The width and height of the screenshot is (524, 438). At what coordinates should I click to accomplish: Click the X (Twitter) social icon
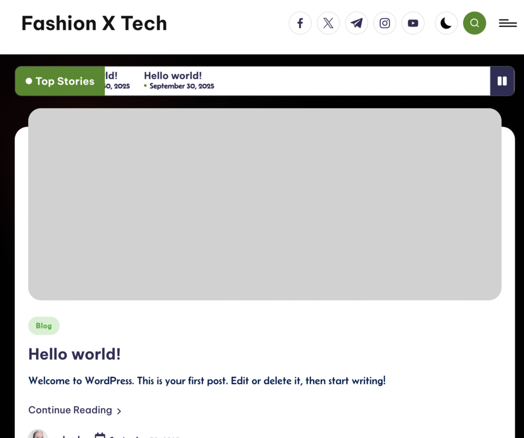pos(328,23)
